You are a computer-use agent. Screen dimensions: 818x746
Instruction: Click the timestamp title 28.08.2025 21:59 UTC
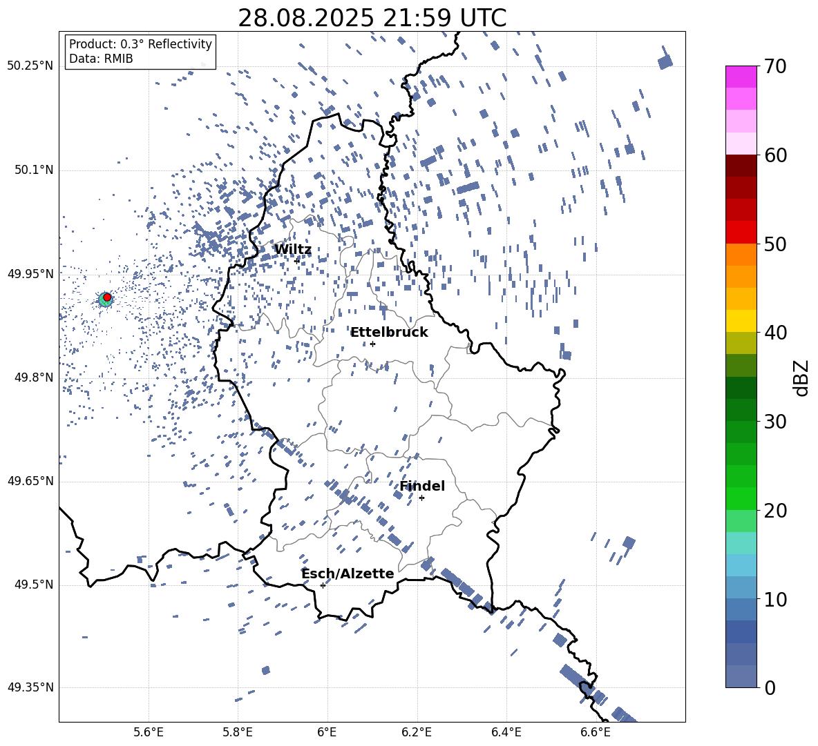372,18
